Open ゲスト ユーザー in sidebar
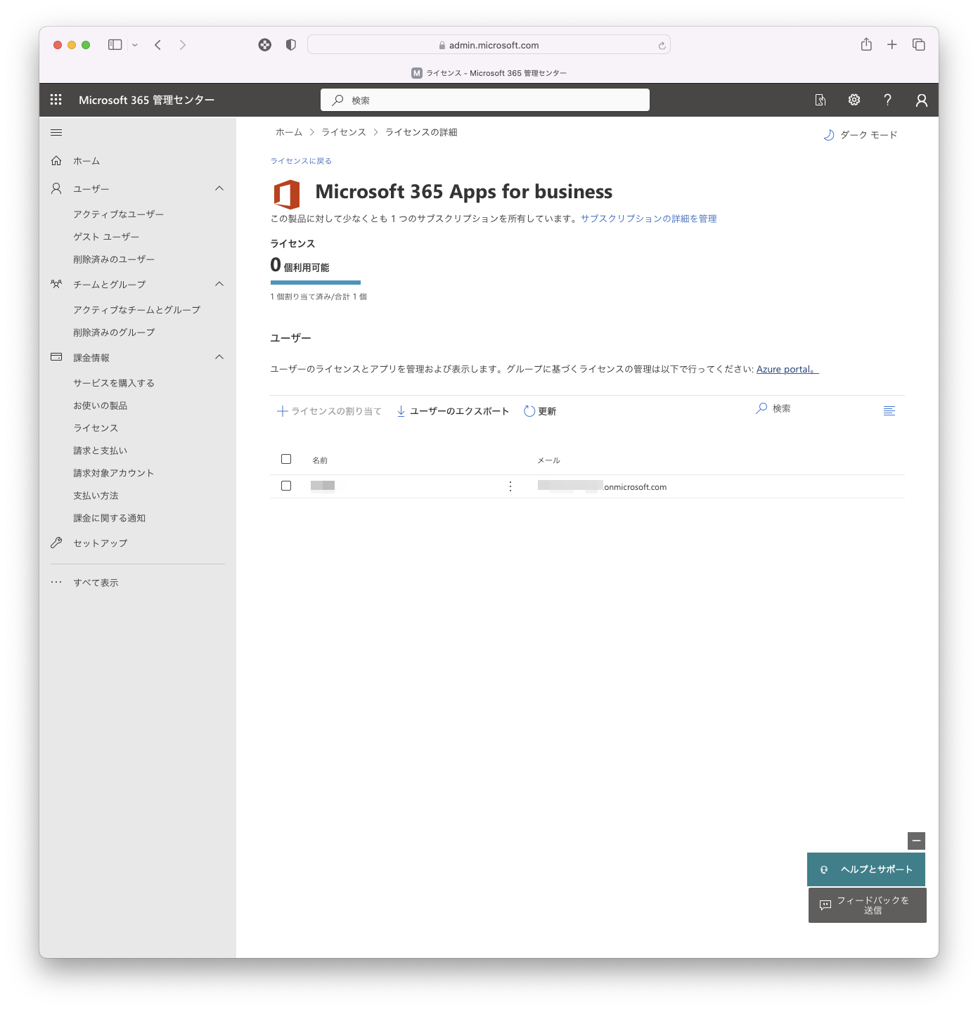 (x=107, y=237)
